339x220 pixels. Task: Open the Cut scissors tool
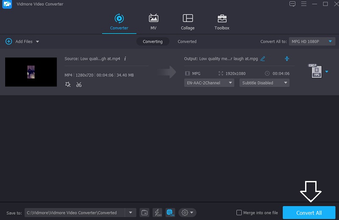[x=79, y=84]
